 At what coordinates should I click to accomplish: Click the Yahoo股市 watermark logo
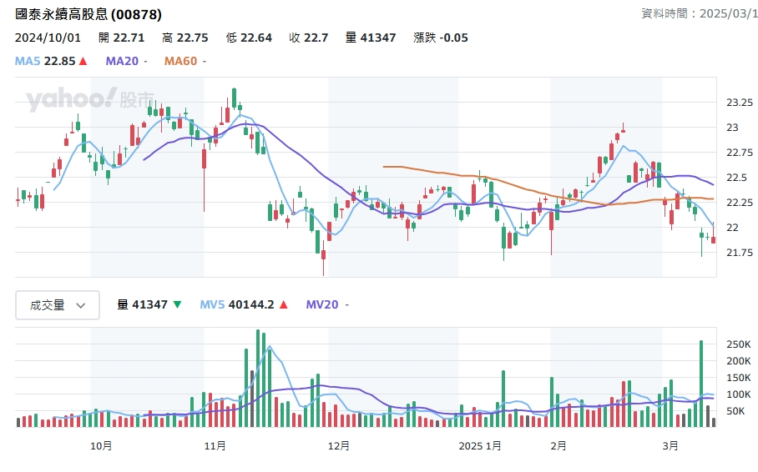click(90, 100)
